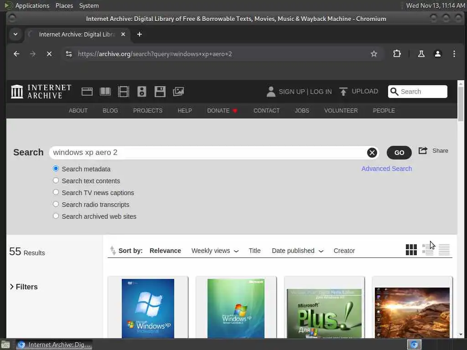This screenshot has width=467, height=350.
Task: Switch to compact list view
Action: click(x=444, y=250)
